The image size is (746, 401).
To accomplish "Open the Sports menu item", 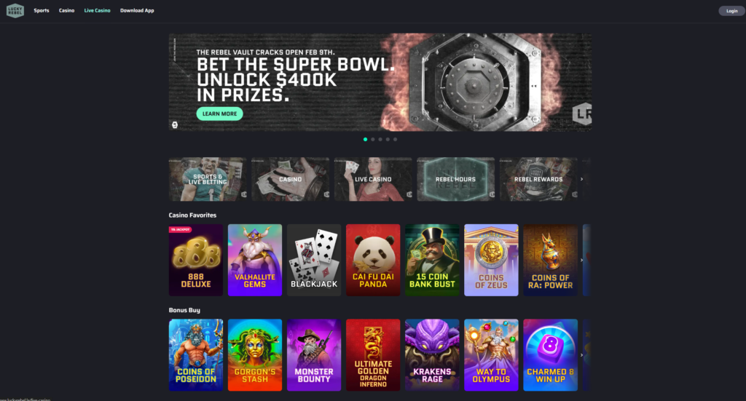I will point(42,10).
